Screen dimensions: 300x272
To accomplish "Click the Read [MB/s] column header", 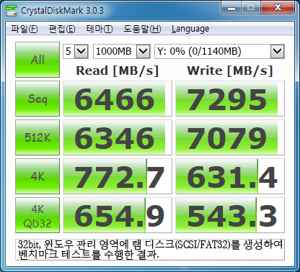I will (x=118, y=71).
